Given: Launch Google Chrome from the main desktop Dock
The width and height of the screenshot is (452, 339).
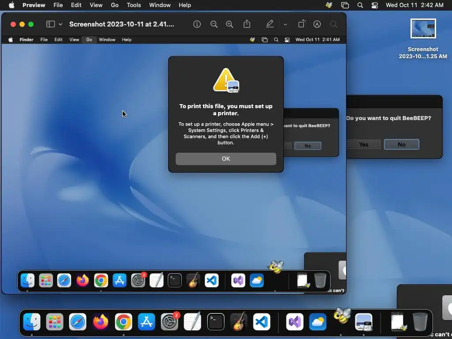Looking at the screenshot, I should (x=124, y=322).
